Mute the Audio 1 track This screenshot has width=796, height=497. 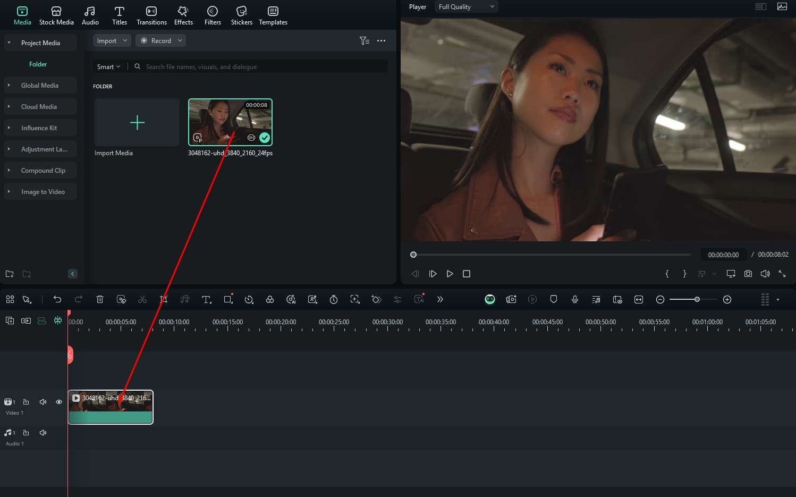point(43,433)
